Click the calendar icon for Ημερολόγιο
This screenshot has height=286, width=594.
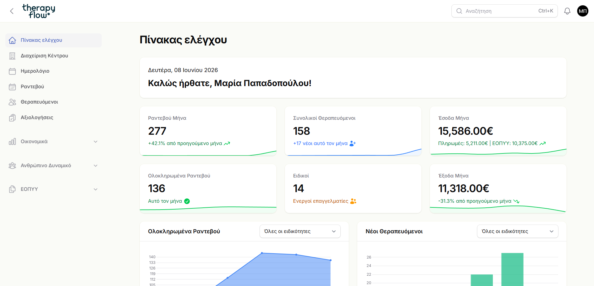pos(12,71)
